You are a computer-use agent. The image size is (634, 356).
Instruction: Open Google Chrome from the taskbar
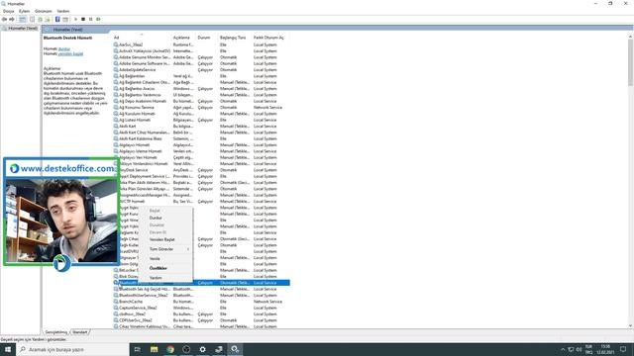[170, 349]
